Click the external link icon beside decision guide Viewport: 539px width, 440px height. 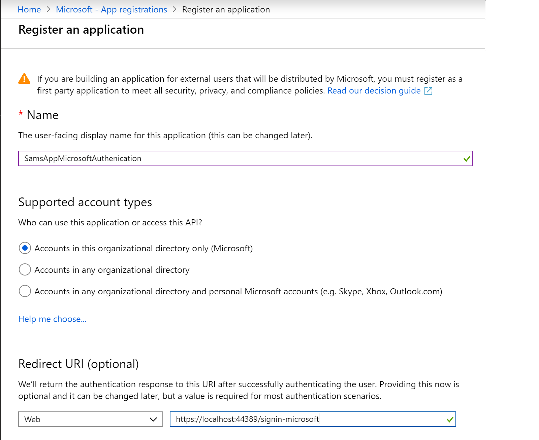[428, 91]
